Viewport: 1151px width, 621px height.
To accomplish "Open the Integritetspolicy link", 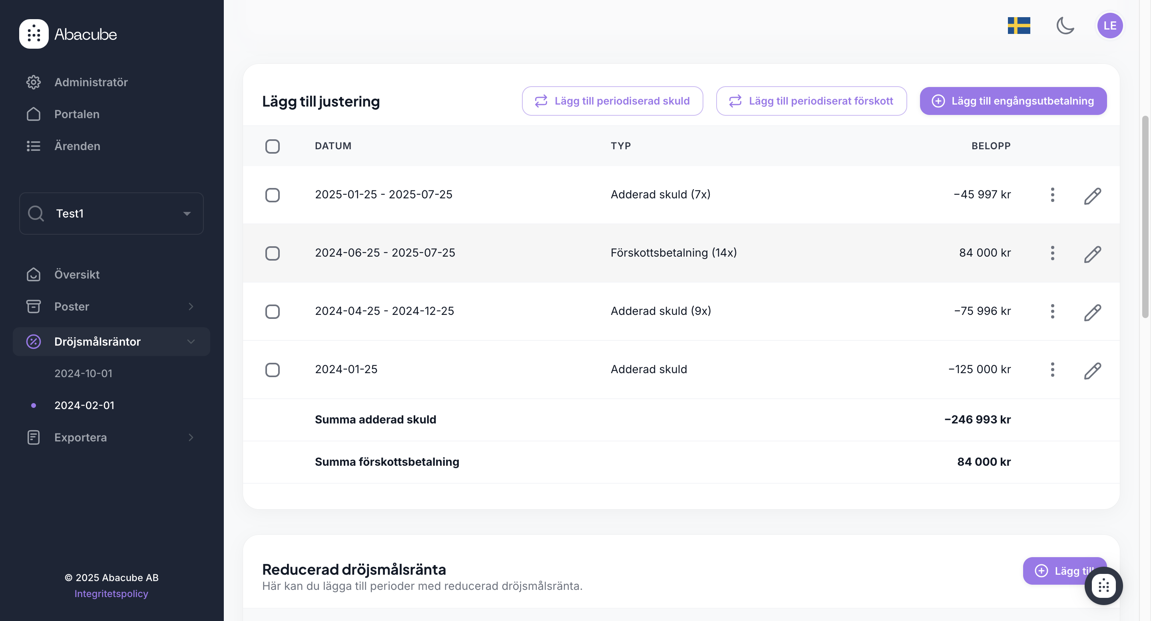I will click(x=111, y=594).
